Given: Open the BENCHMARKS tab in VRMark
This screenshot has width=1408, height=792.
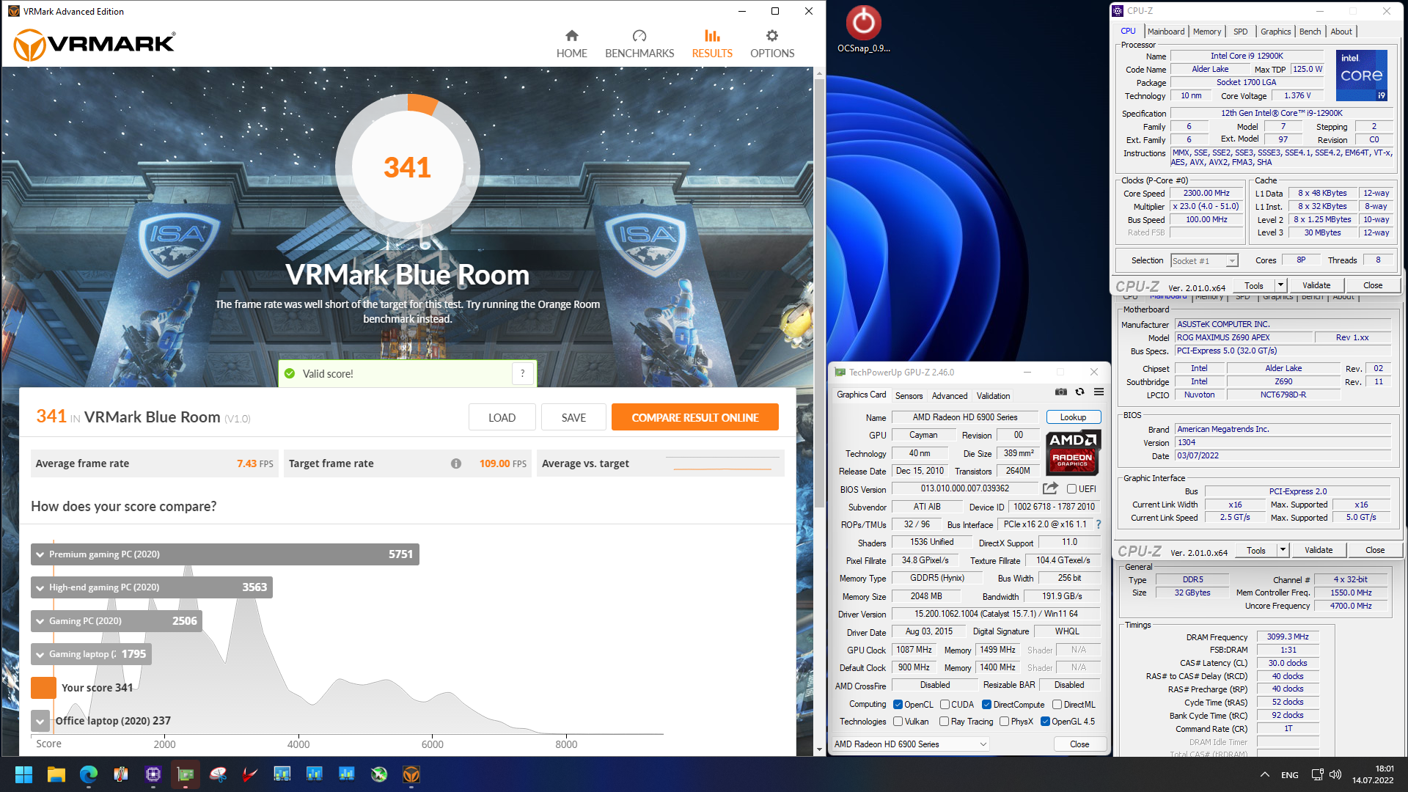Looking at the screenshot, I should point(639,45).
